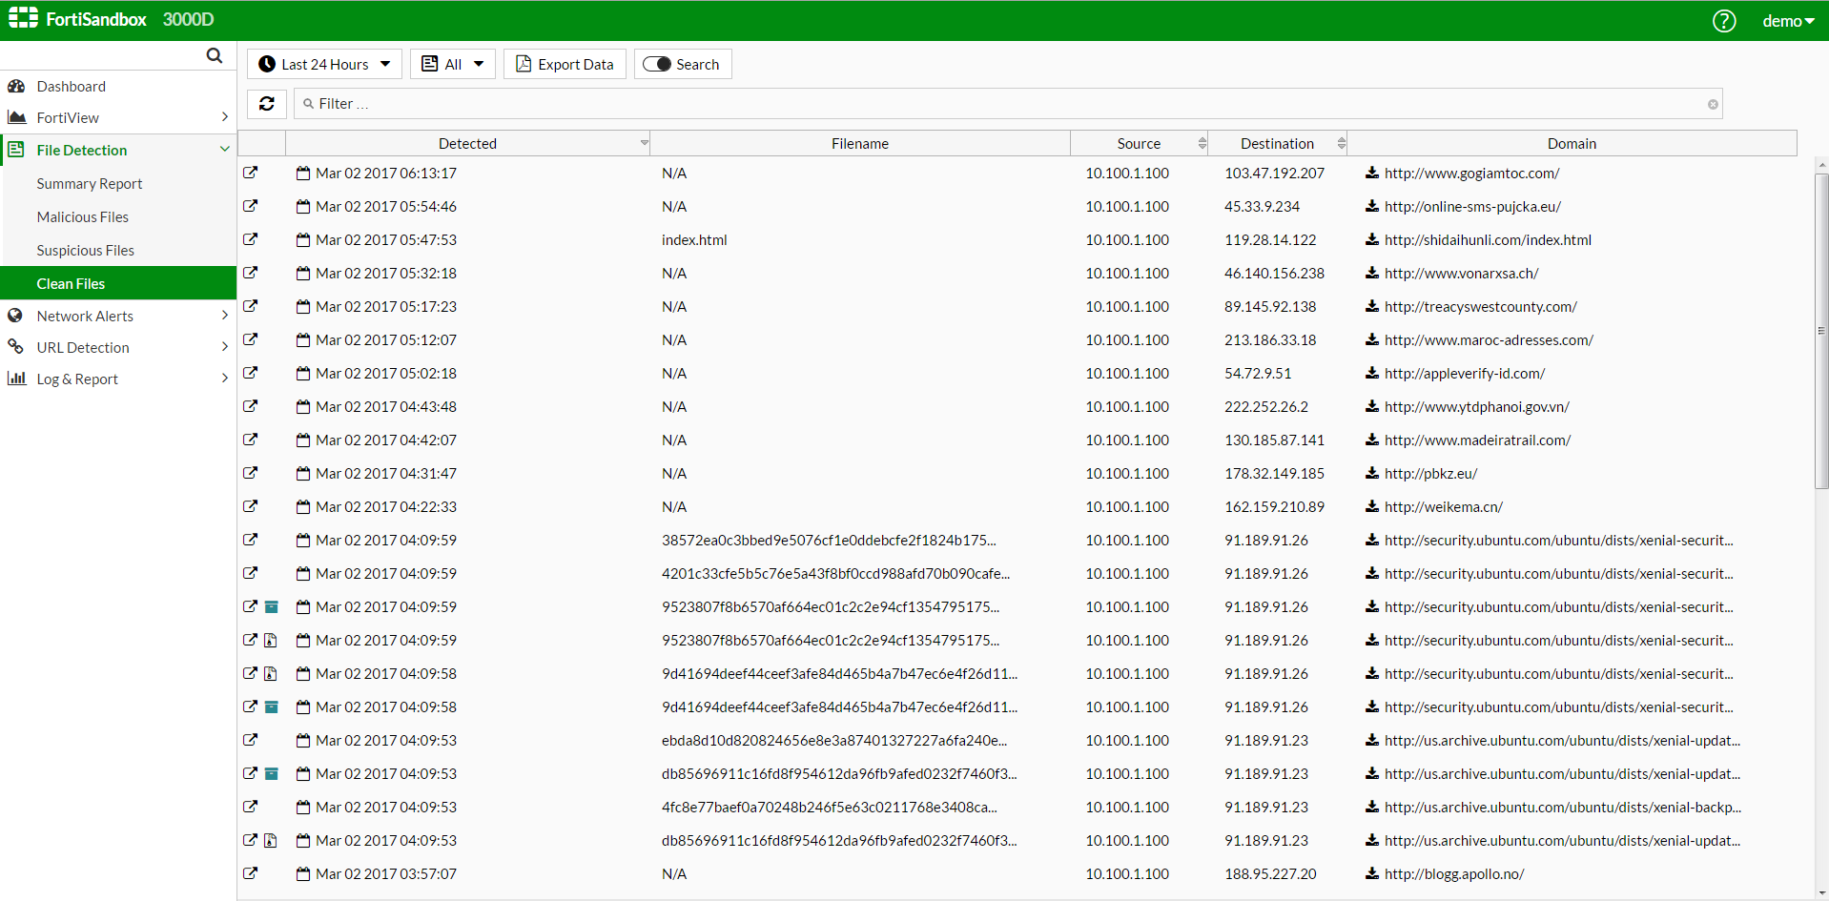Click the sidebar search magnifier icon
1829x901 pixels.
pyautogui.click(x=215, y=55)
